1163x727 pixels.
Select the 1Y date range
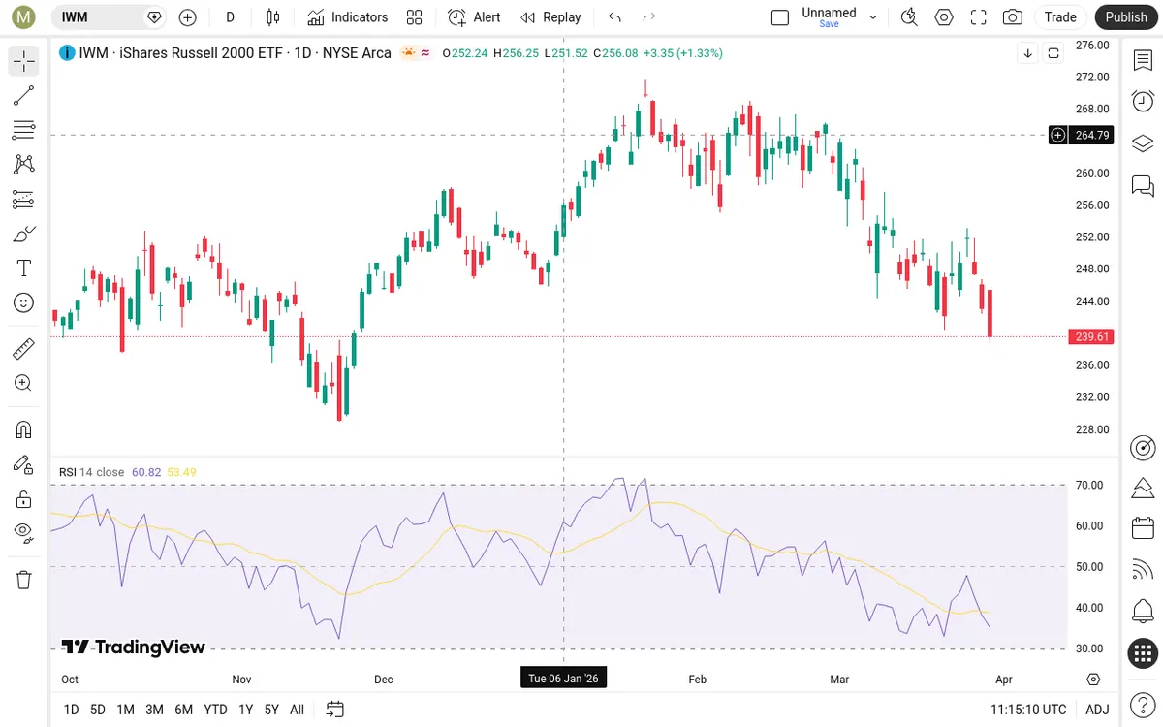tap(246, 710)
